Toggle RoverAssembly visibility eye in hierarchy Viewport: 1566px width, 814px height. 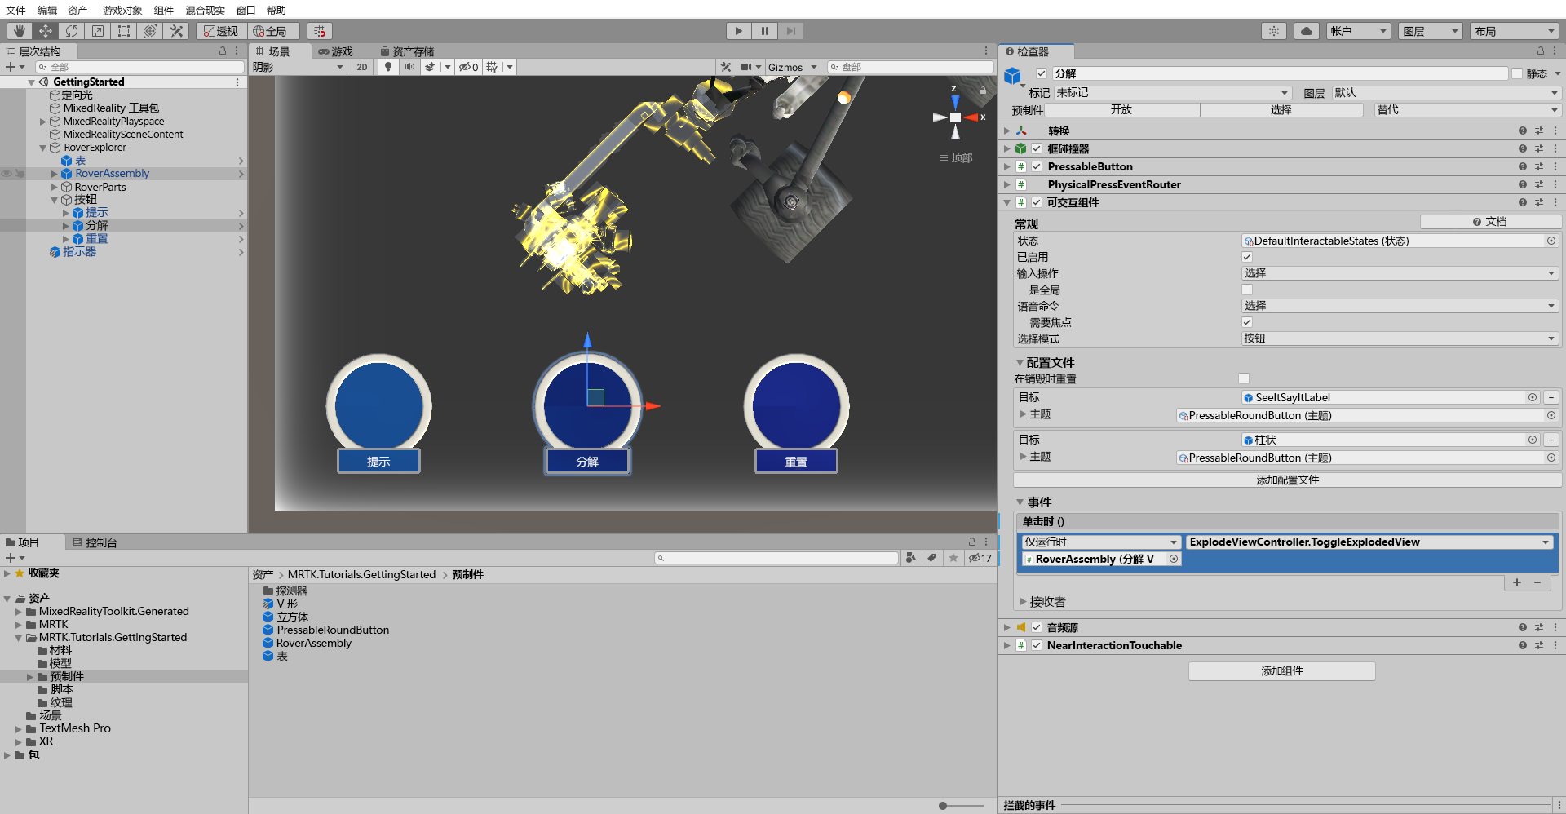(x=7, y=173)
